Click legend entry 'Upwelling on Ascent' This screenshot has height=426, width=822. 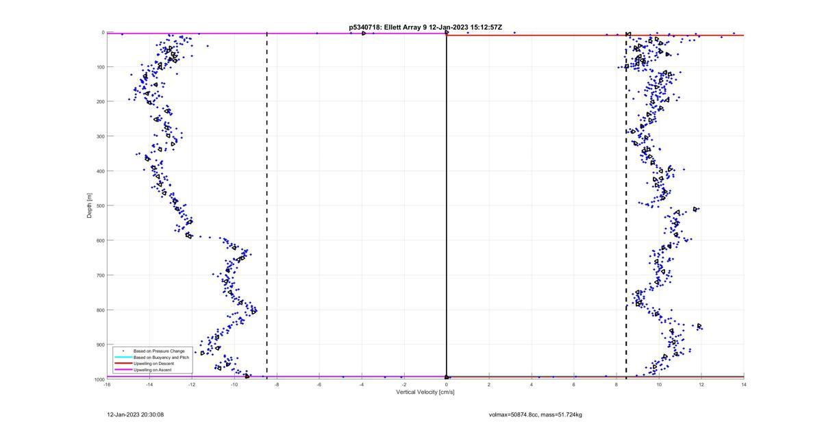[153, 370]
